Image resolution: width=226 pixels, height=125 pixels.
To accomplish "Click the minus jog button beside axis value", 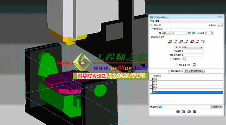I will point(189,33).
